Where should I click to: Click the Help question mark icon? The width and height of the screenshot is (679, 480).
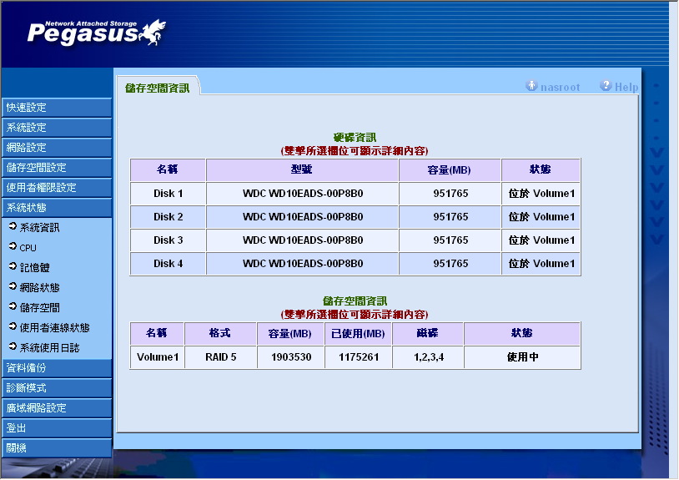click(606, 86)
